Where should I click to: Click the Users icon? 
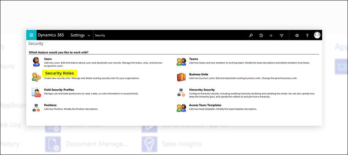[x=36, y=62]
